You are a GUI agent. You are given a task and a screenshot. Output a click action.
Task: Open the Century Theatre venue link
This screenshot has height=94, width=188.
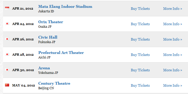pos(54,83)
